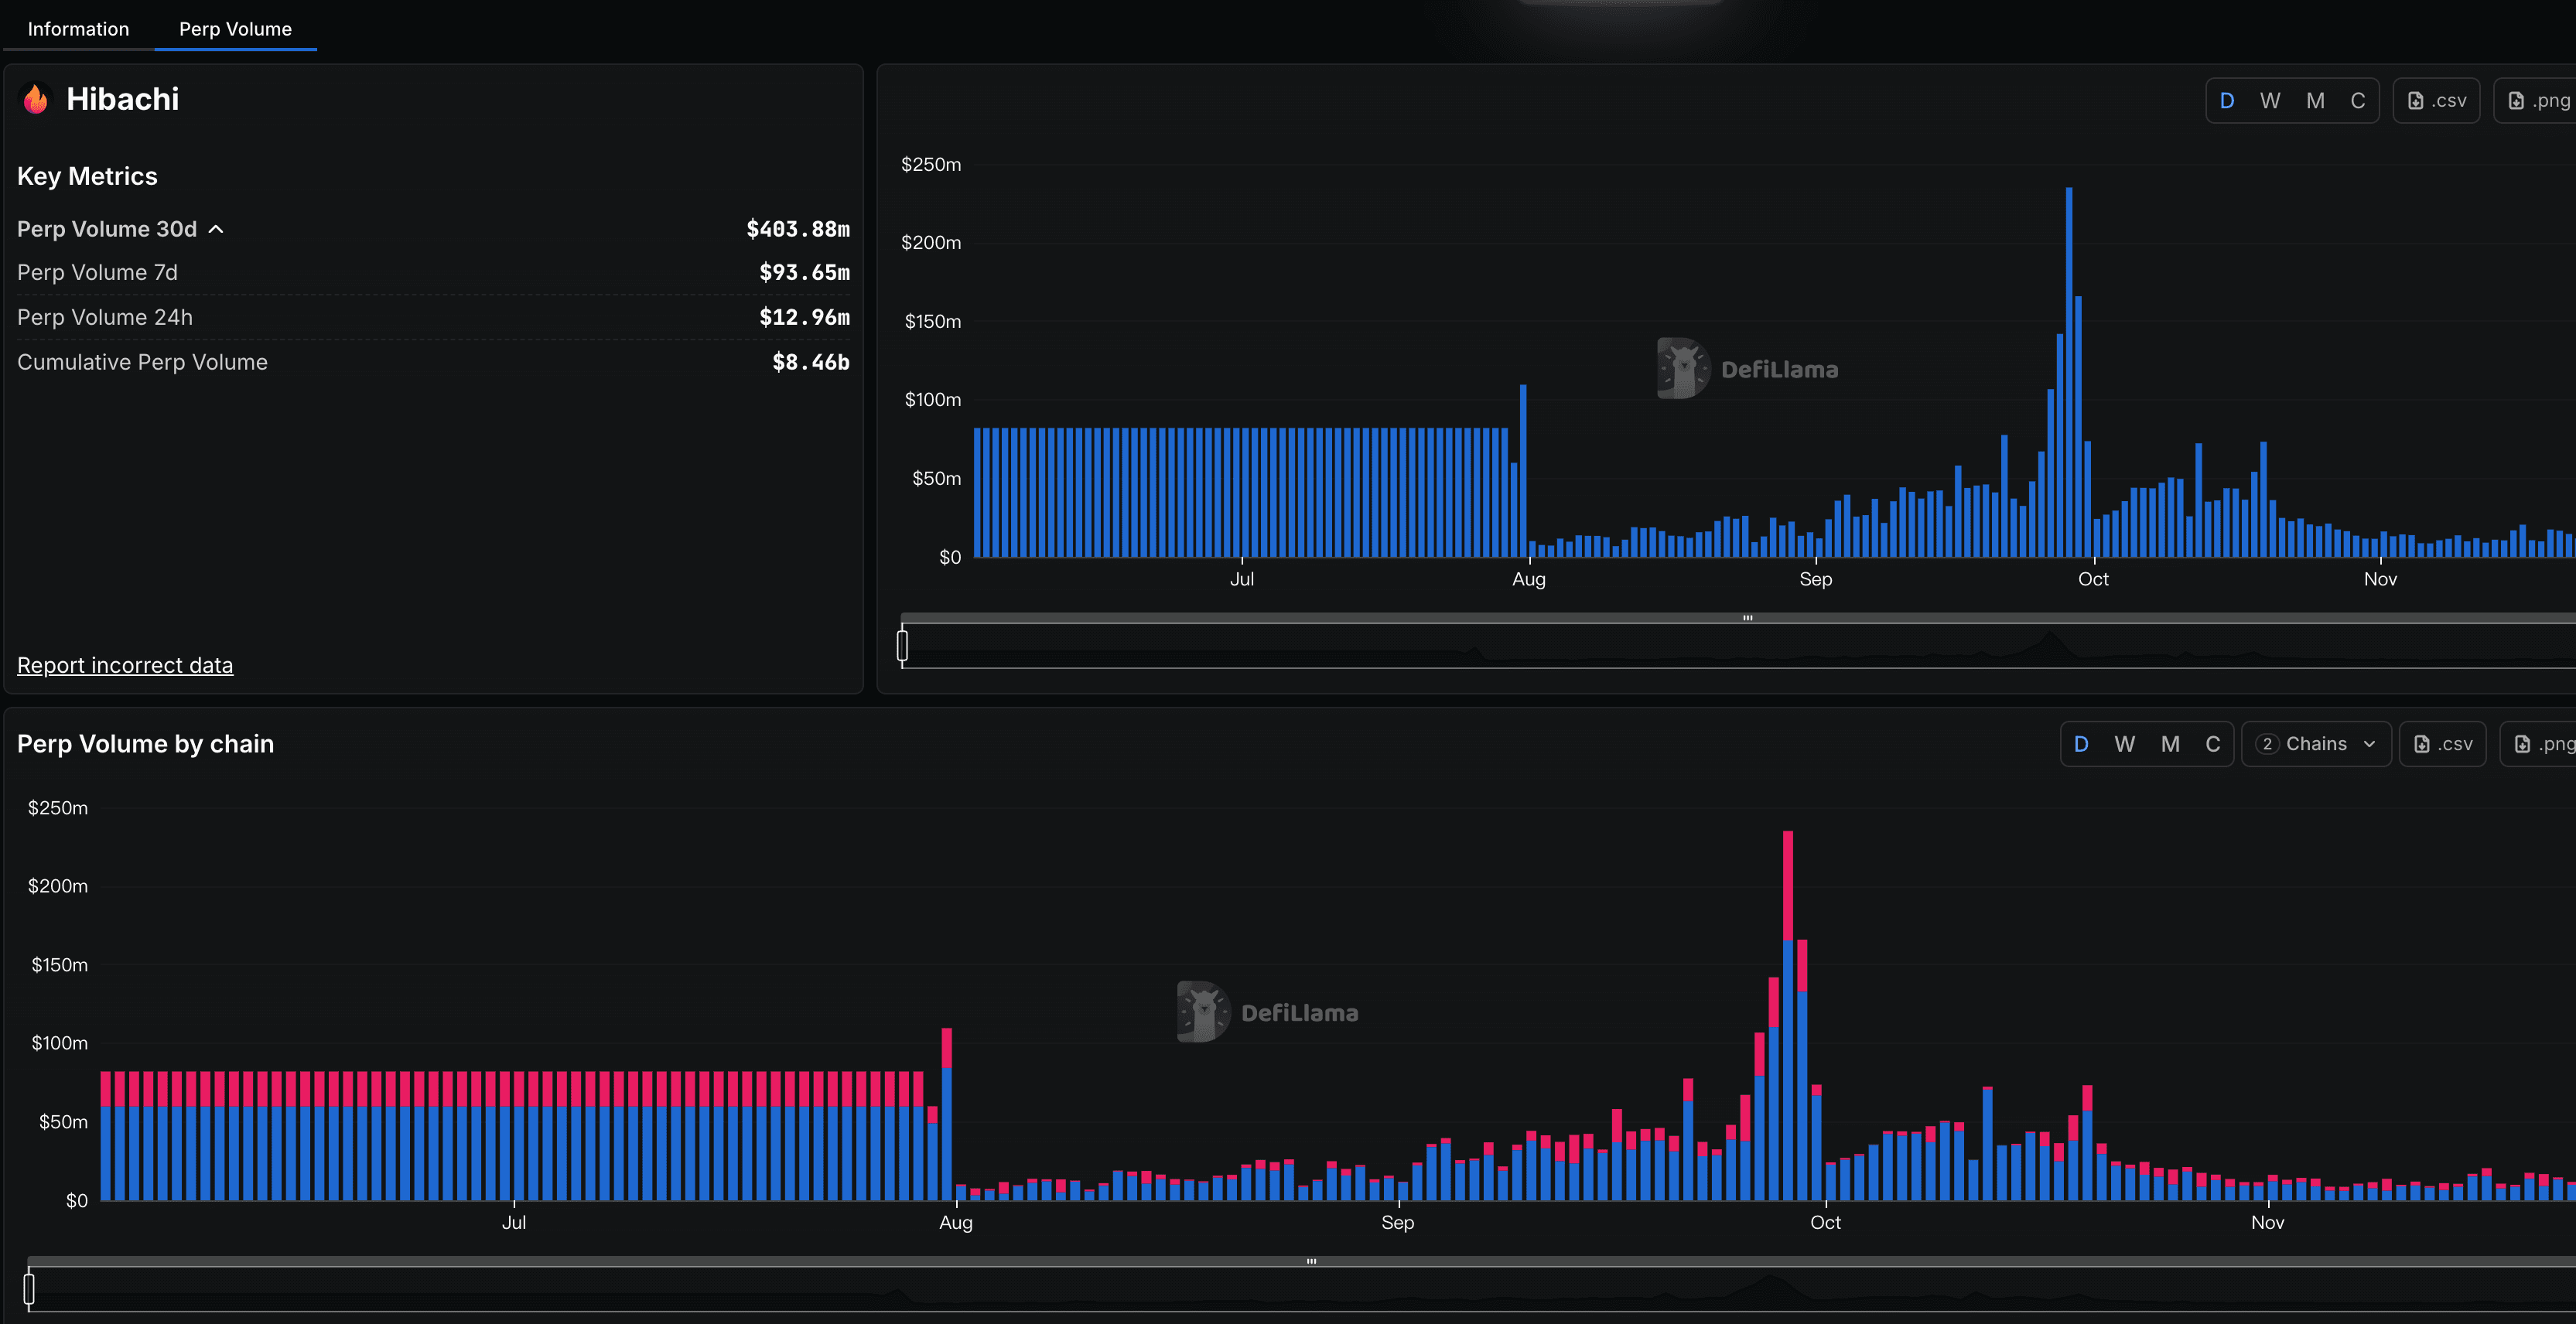Click the caret icon beside Perp Volume 30d
The image size is (2576, 1324).
[x=216, y=229]
